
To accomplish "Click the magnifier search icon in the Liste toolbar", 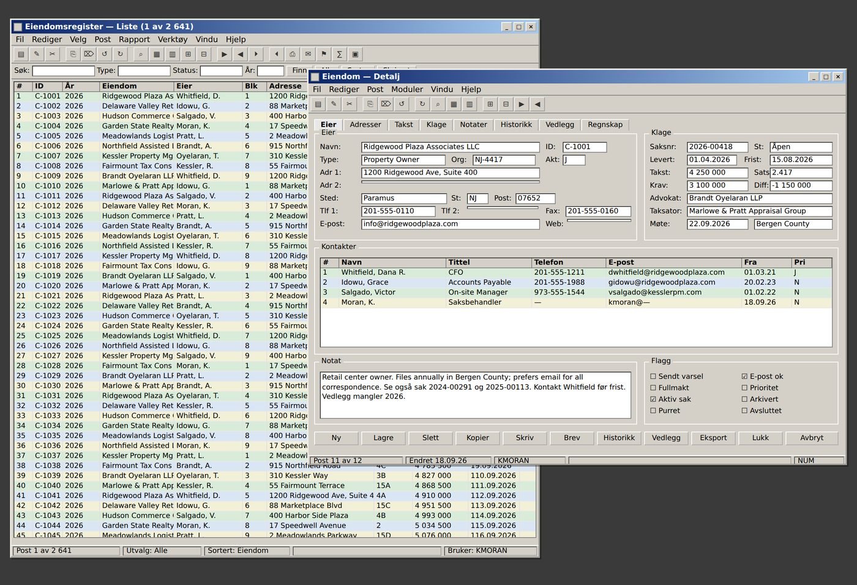I will 141,54.
